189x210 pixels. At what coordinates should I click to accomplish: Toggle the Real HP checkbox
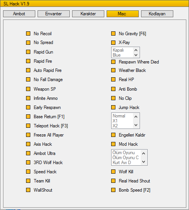[x=113, y=80]
